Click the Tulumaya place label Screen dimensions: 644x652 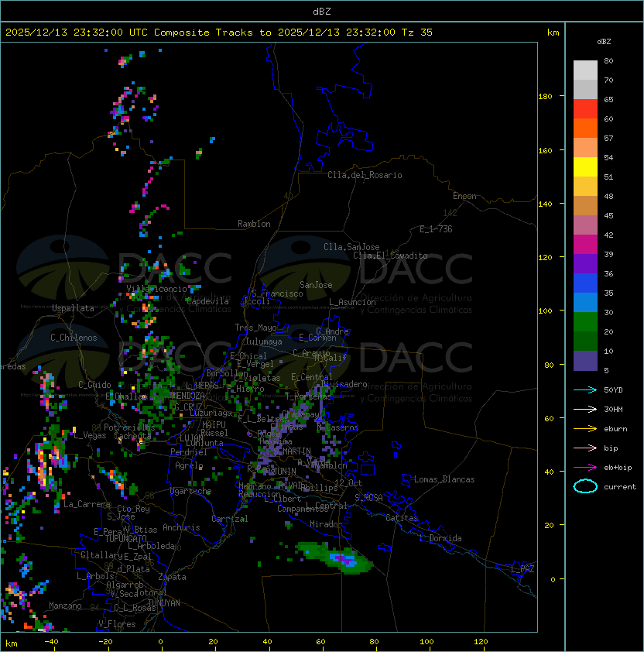pos(264,341)
